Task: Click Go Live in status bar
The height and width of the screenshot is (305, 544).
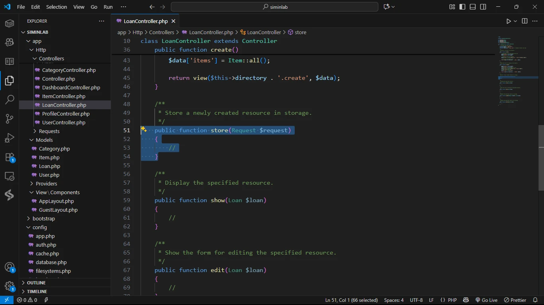Action: tap(486, 300)
